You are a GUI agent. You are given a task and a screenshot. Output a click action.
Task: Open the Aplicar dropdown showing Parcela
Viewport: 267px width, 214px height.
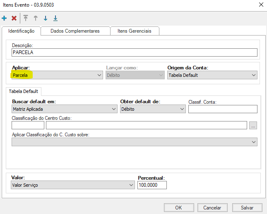(x=57, y=75)
